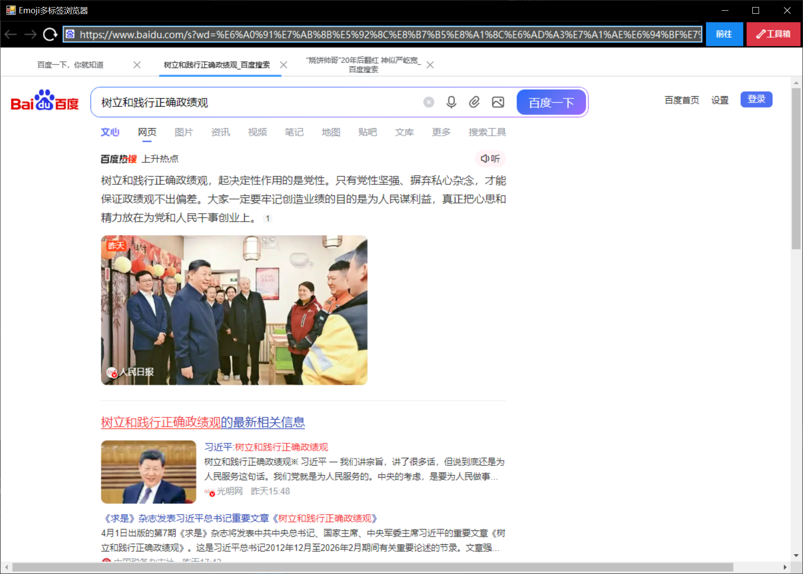The height and width of the screenshot is (574, 803).
Task: Reload the page with refresh icon
Action: (x=50, y=34)
